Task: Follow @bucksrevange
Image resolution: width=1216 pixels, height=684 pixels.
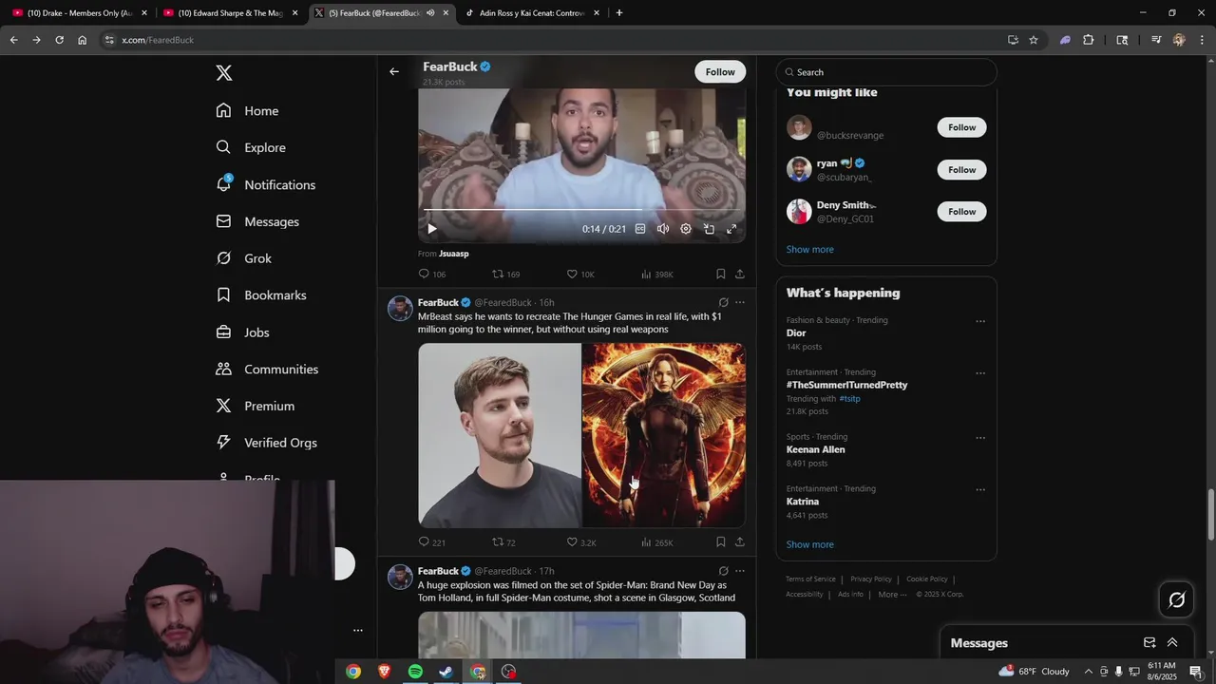Action: pos(961,127)
